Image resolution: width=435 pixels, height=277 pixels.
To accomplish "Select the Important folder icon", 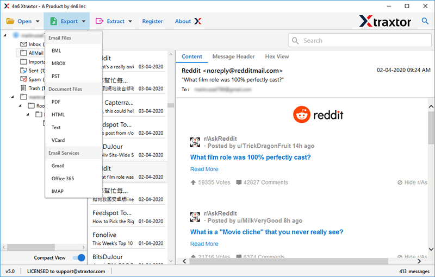I will (23, 62).
